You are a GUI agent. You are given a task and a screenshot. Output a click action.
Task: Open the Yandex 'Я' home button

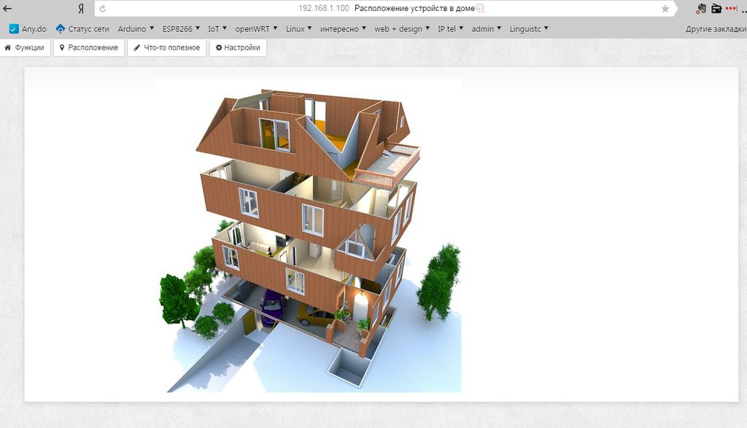click(81, 9)
